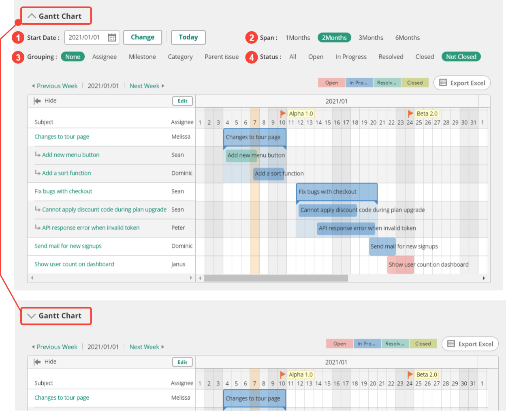The image size is (506, 411).
Task: Set grouping to None
Action: (73, 57)
